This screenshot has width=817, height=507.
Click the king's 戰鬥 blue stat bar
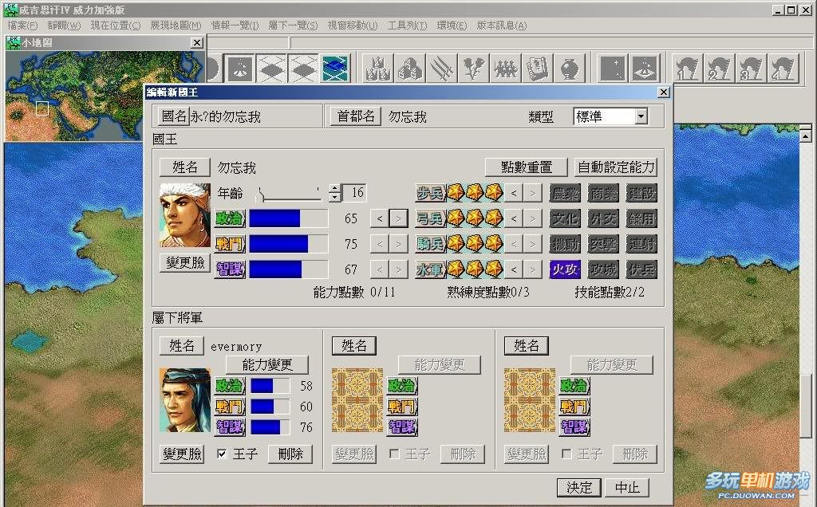pyautogui.click(x=289, y=244)
